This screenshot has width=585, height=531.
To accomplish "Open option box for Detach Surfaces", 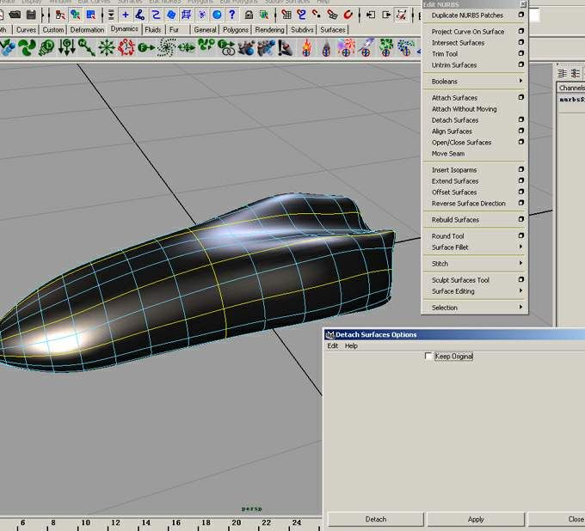I will point(521,119).
